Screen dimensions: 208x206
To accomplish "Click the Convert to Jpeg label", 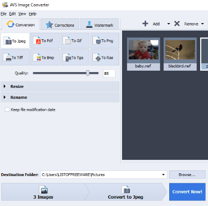I will click(x=126, y=197).
